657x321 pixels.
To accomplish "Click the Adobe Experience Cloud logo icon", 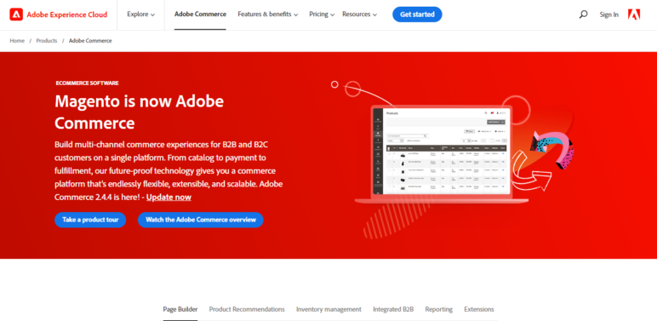I will (x=16, y=14).
